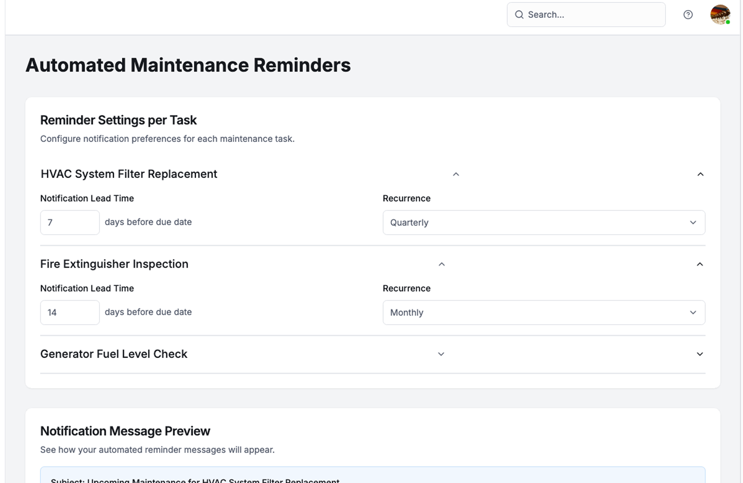Click HVAC lead time field showing 7
Viewport: 743px width, 483px height.
70,223
